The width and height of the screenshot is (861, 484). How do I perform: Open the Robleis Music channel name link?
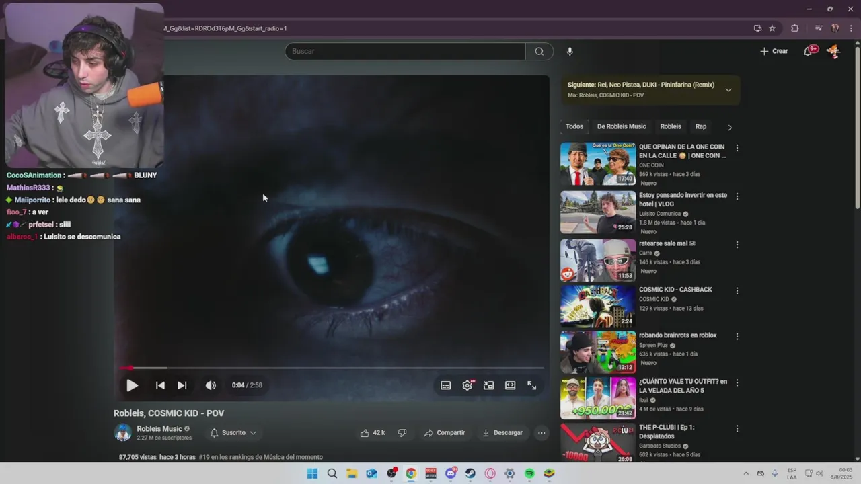coord(159,429)
